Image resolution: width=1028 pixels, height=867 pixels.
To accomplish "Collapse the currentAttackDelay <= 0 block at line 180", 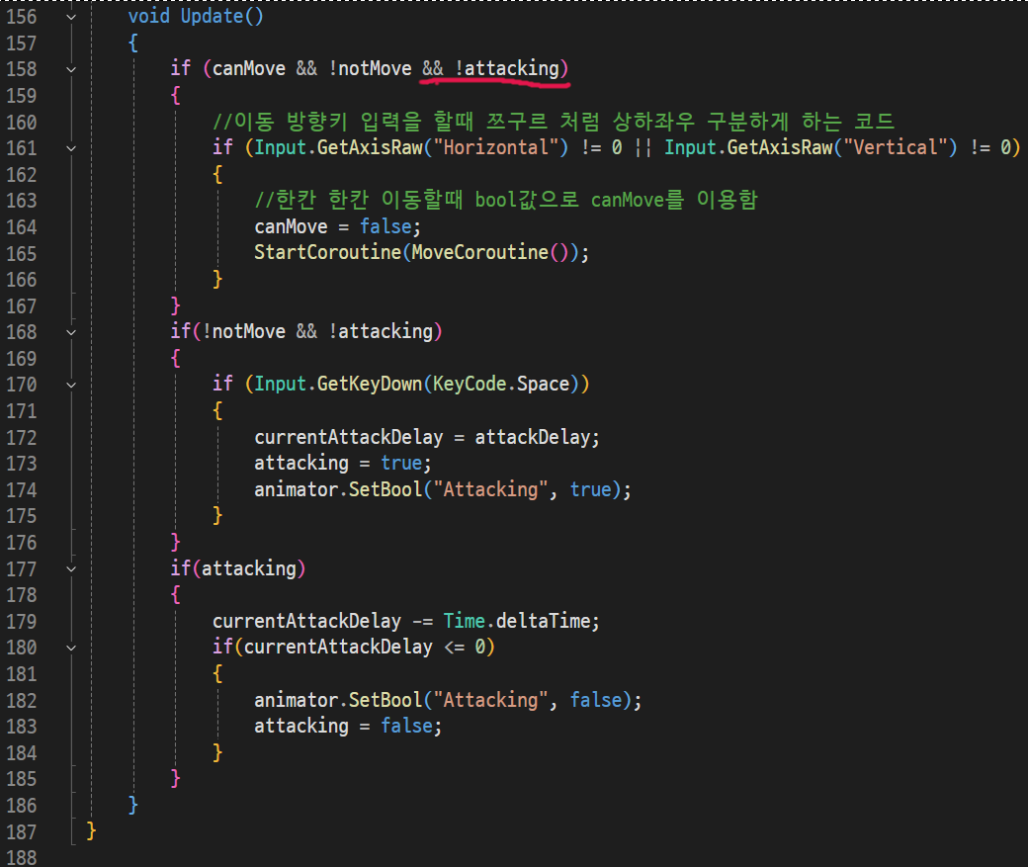I will [x=71, y=648].
